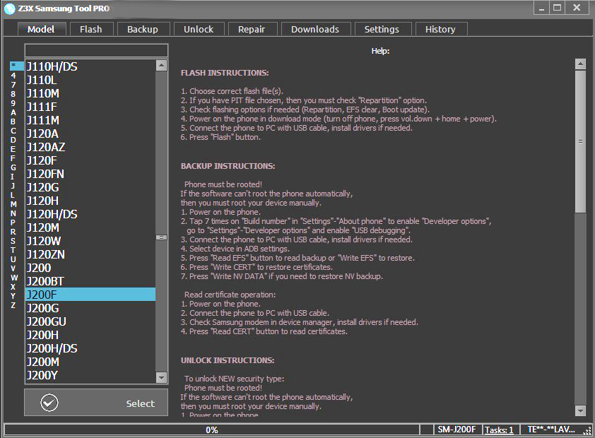Click SM-J200F status bar entry
Image resolution: width=595 pixels, height=438 pixels.
click(x=457, y=430)
